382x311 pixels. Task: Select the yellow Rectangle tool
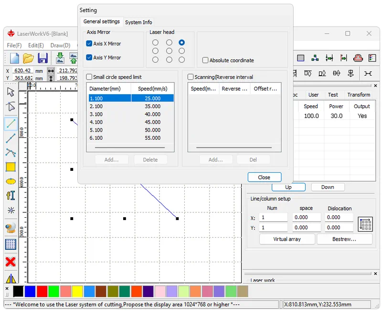(11, 167)
